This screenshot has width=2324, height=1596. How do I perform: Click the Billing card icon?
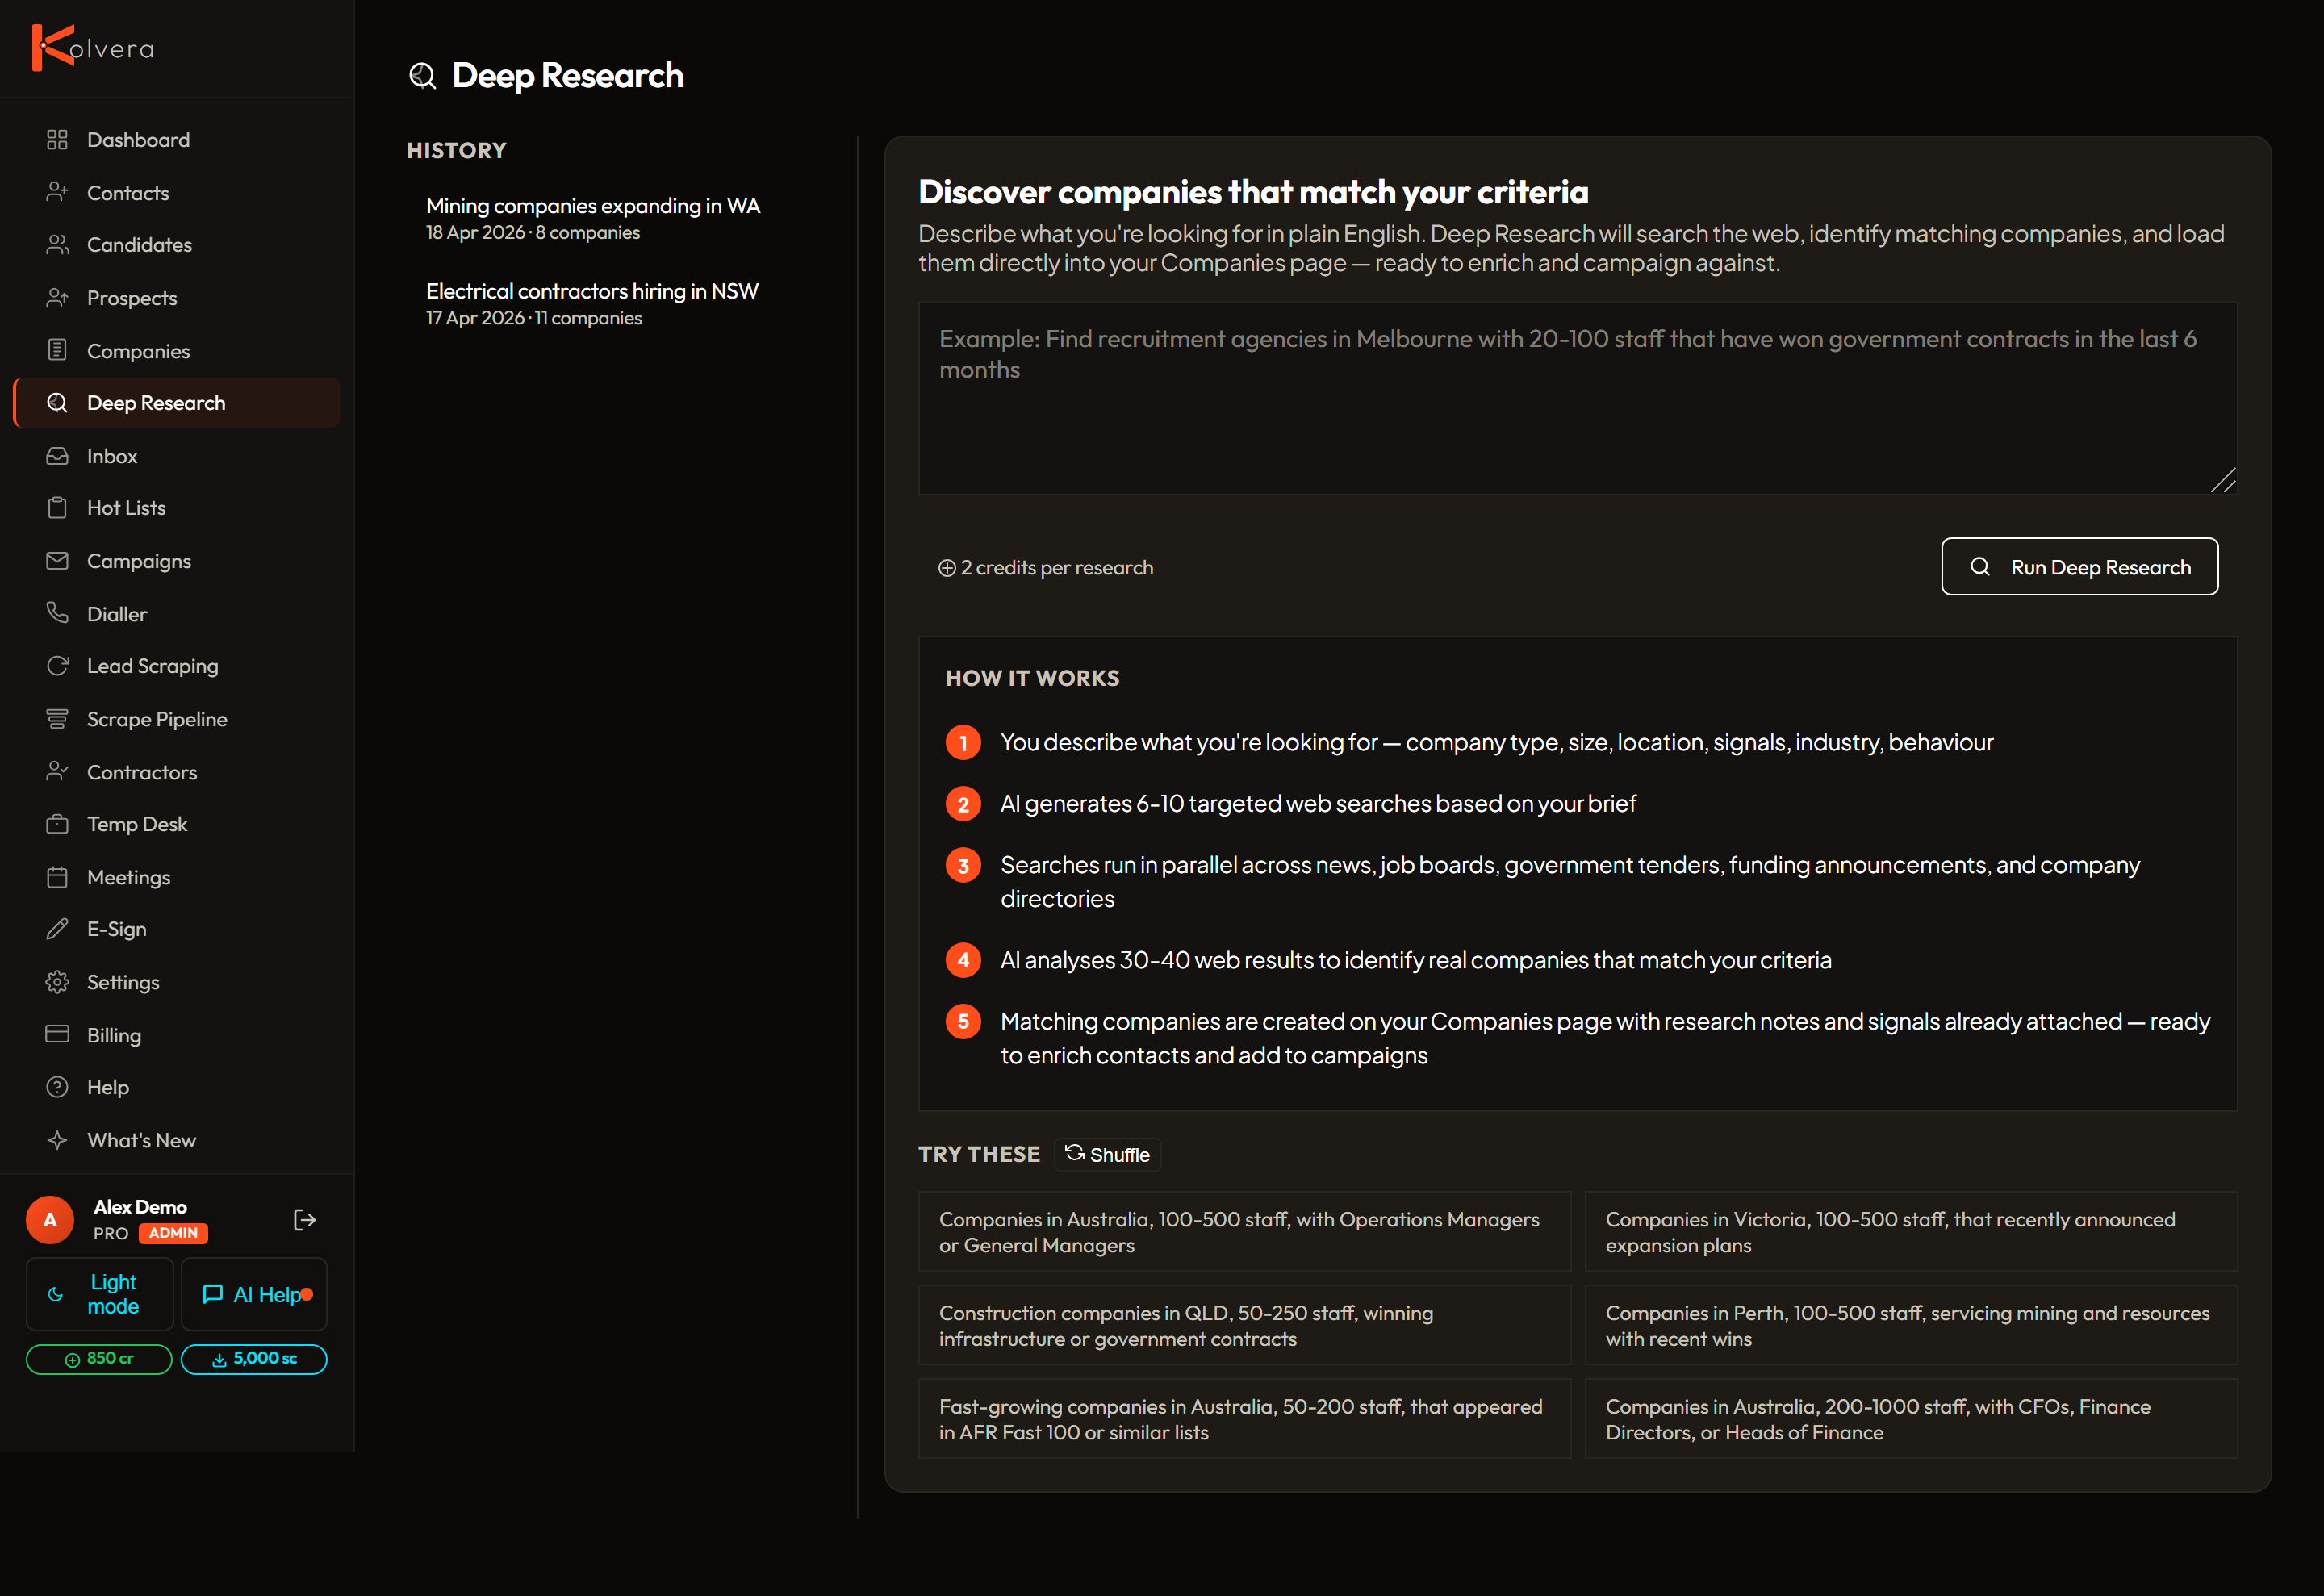(x=57, y=1034)
